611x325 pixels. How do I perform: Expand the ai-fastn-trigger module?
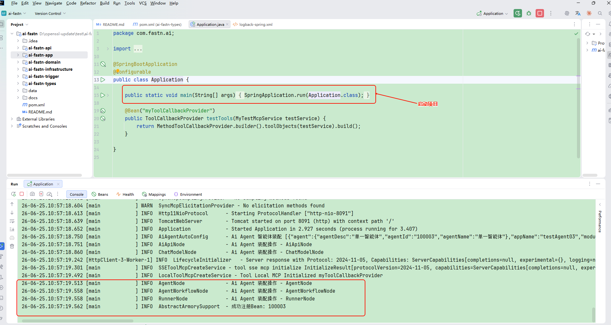point(18,76)
